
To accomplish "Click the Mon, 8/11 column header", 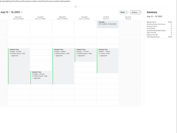I will click(x=19, y=18).
